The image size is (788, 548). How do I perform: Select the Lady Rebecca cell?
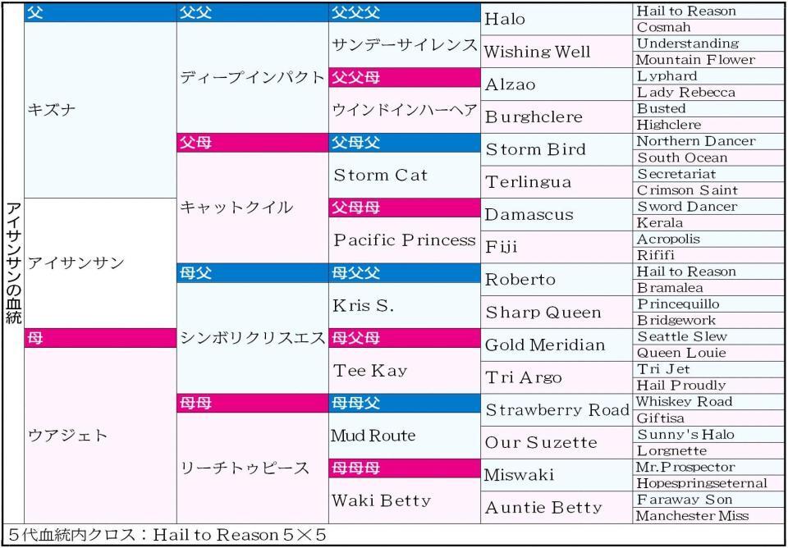tap(708, 93)
